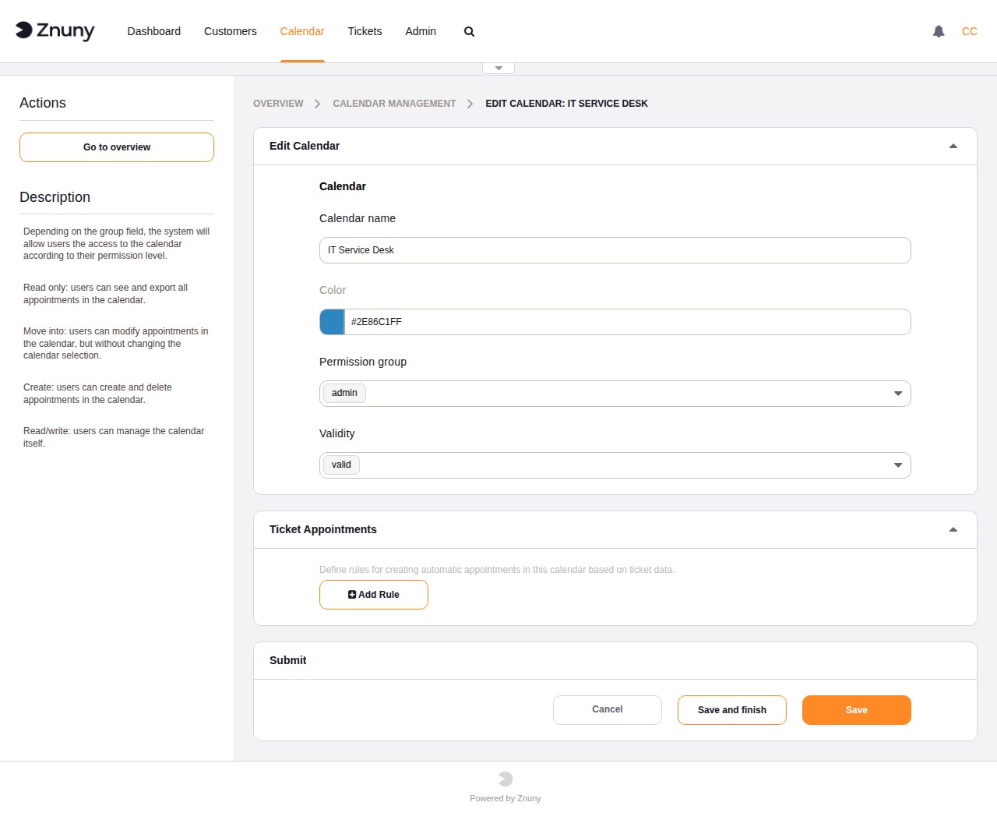997x813 pixels.
Task: Open notifications bell icon
Action: coord(939,31)
